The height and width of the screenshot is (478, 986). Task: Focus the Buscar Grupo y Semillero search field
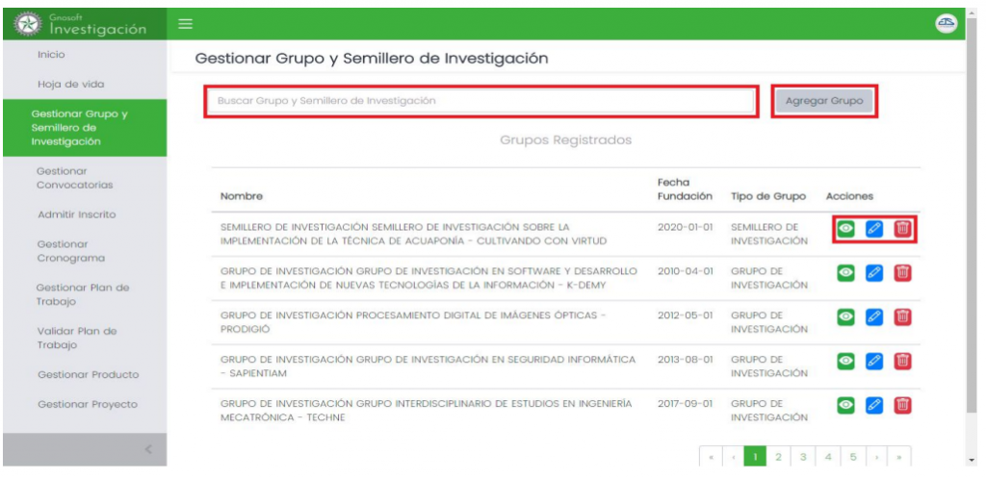(x=480, y=101)
